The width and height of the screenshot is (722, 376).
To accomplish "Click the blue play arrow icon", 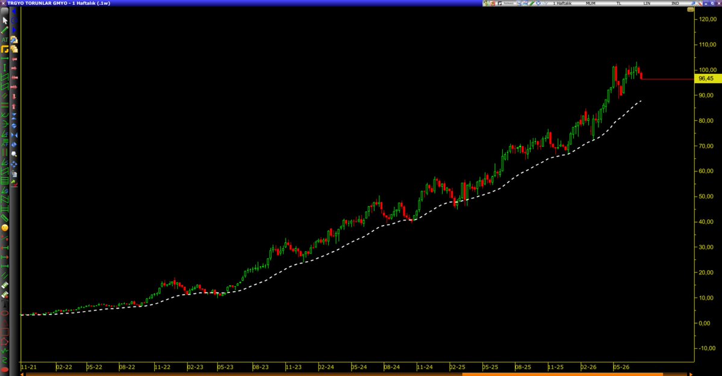I will [x=14, y=30].
